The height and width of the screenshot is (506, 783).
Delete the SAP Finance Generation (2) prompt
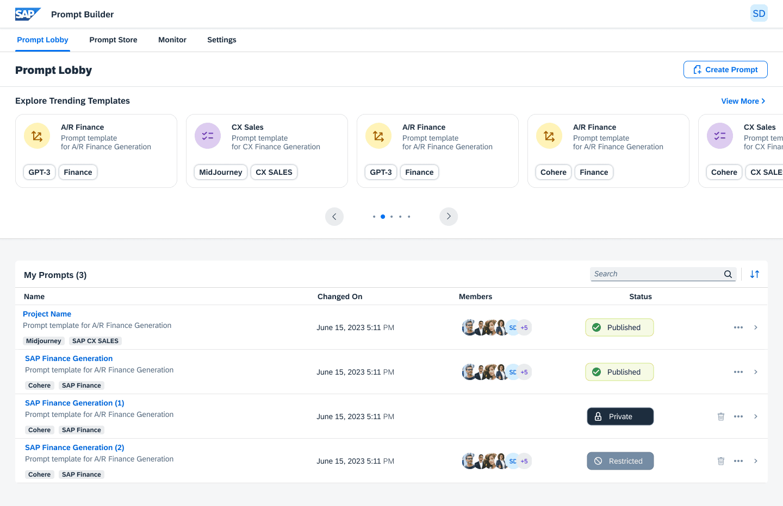click(x=721, y=461)
